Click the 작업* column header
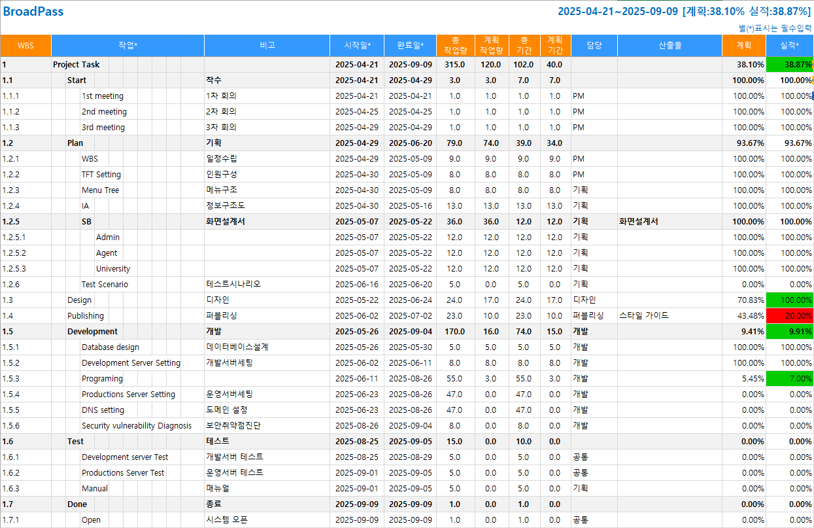Screen dimensions: 814x528 click(x=127, y=46)
